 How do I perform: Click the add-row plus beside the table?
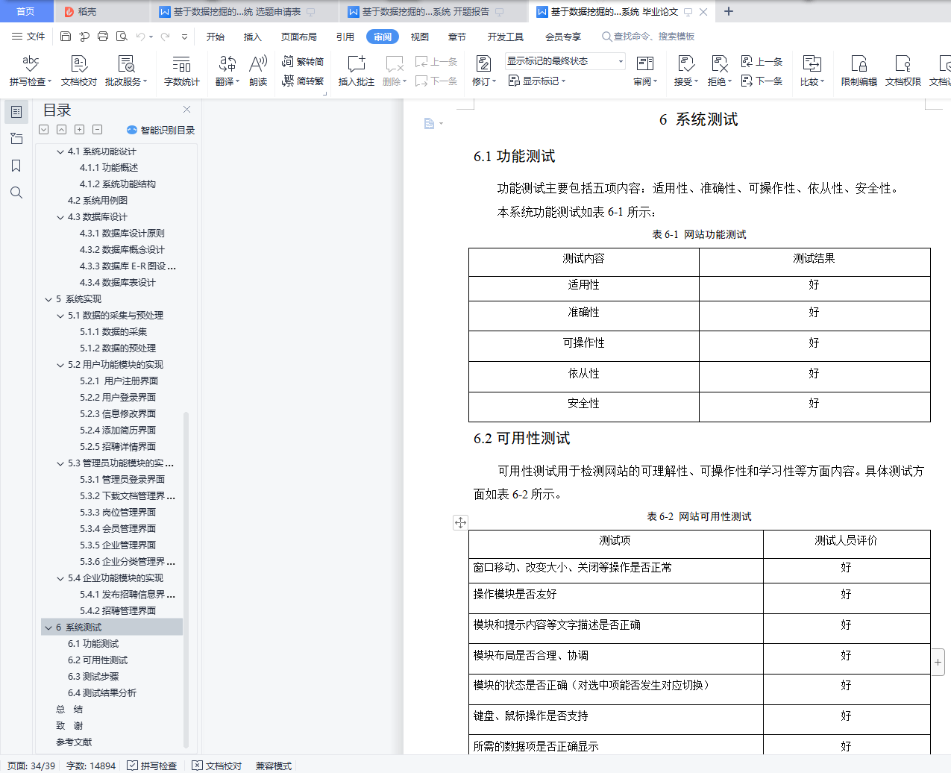pyautogui.click(x=938, y=662)
